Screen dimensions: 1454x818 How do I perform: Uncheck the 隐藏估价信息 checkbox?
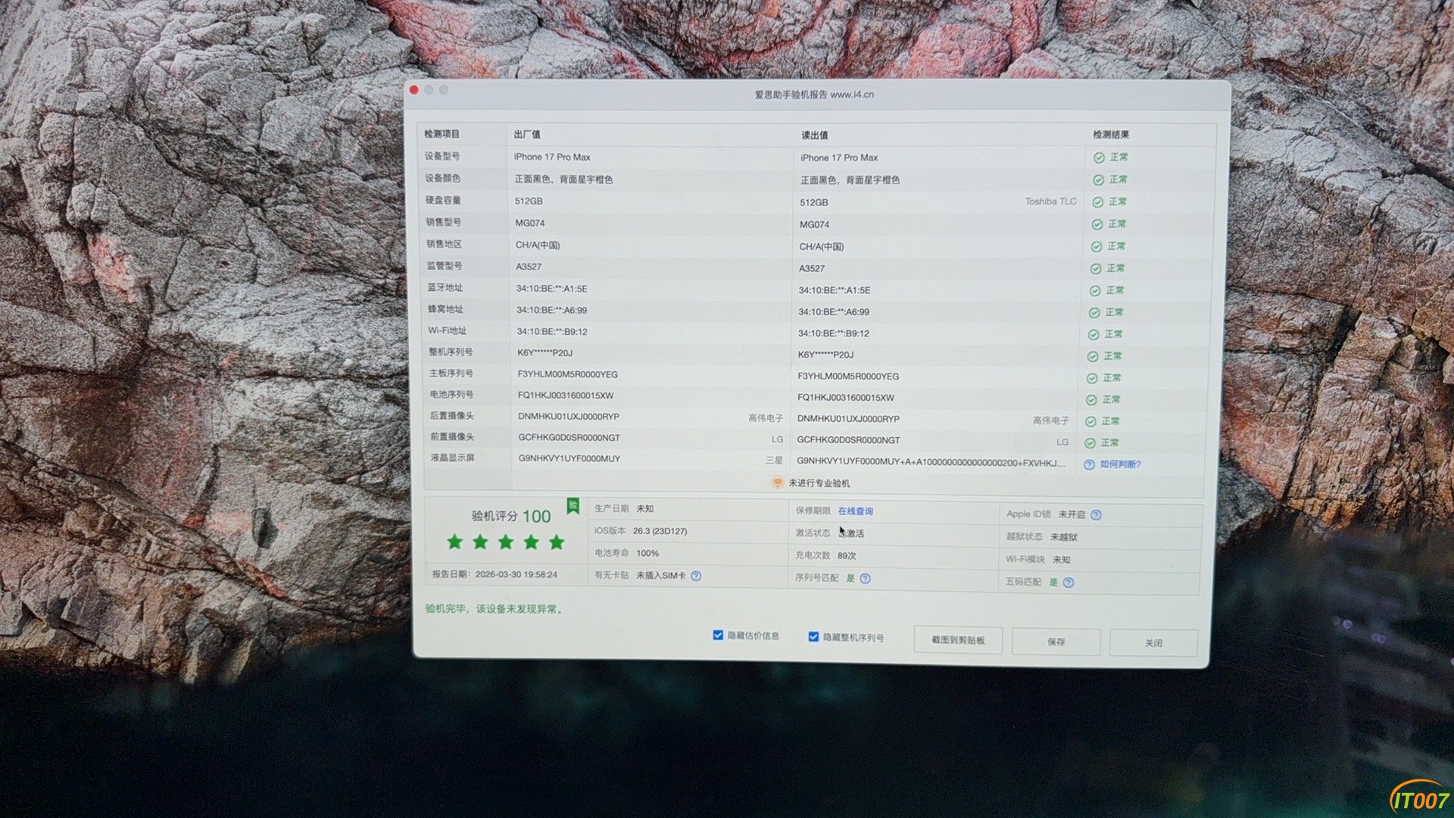tap(718, 635)
